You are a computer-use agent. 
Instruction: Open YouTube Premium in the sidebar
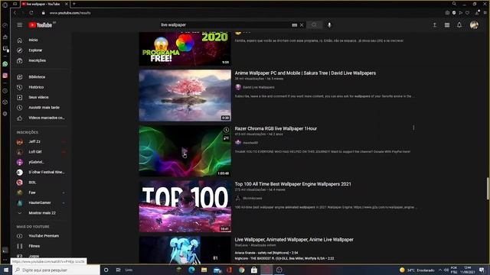[x=41, y=236]
